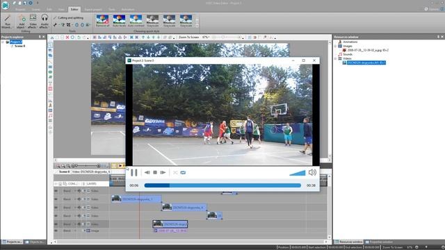Open the Edit ribbon tab
Image resolution: width=445 pixels, height=250 pixels.
coord(49,9)
